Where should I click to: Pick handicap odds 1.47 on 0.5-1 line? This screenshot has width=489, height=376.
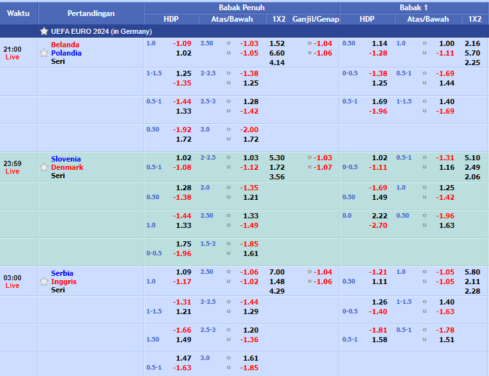pos(183,359)
